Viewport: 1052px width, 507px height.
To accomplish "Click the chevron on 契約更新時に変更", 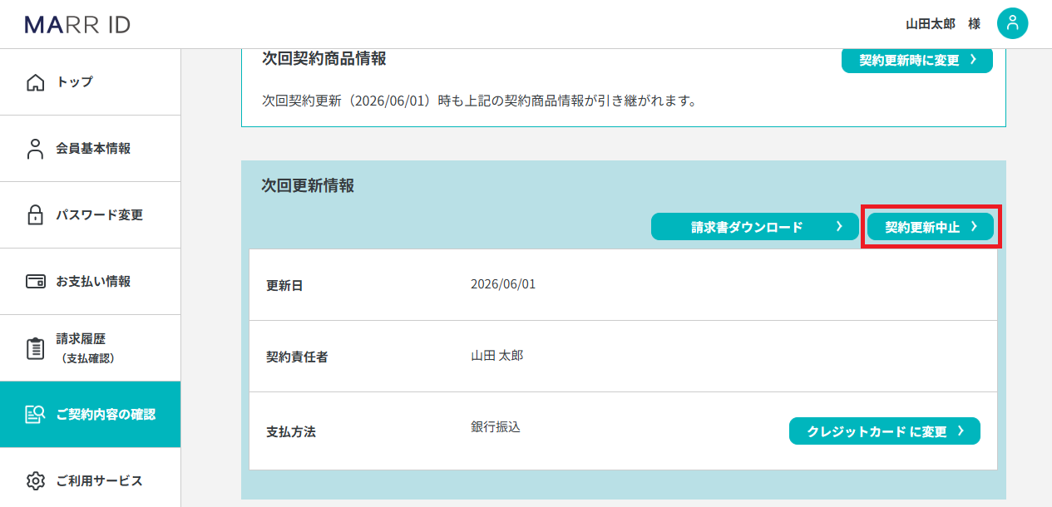I will [973, 61].
